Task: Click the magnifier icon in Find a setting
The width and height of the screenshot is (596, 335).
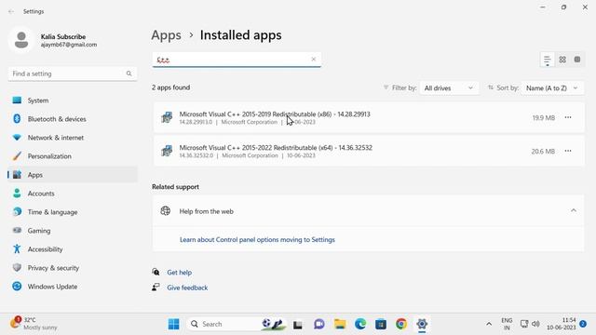Action: pyautogui.click(x=129, y=74)
